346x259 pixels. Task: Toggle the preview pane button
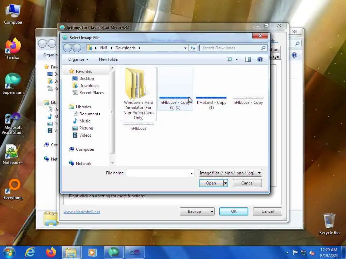(x=248, y=59)
